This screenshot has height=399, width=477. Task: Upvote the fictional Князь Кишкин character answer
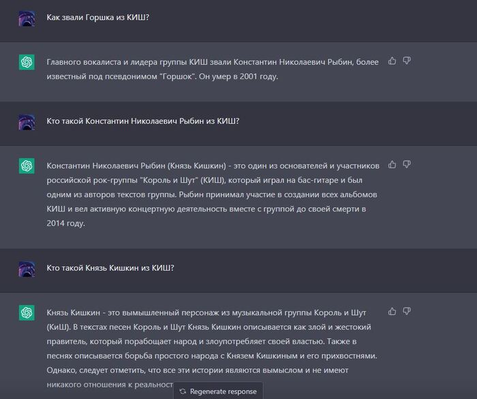point(393,311)
